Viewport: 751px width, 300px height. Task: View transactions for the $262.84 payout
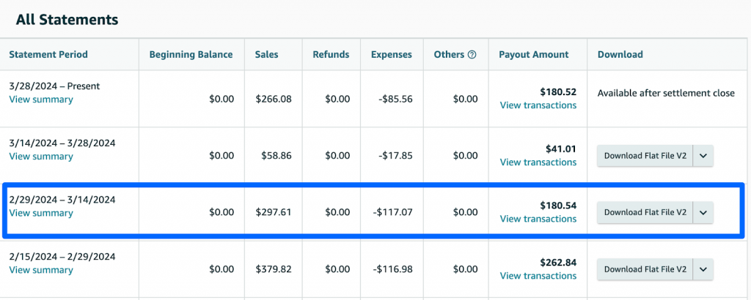[x=538, y=276]
